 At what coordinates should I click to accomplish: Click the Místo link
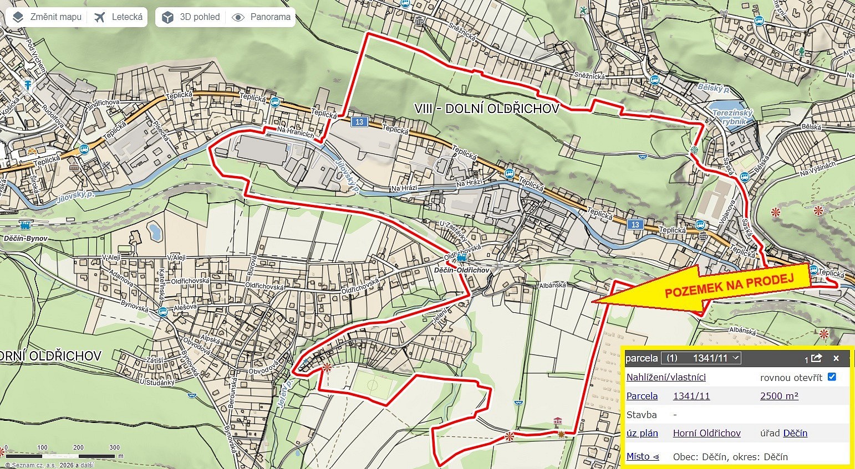[643, 457]
